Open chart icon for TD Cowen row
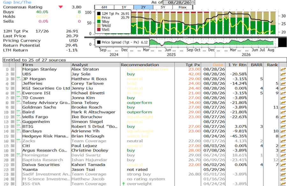 point(283,98)
